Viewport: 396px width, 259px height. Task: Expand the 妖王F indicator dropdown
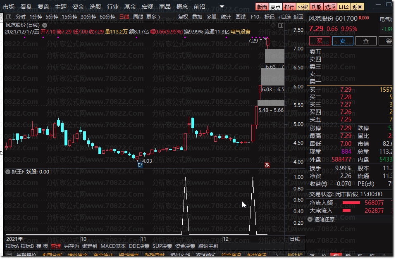pyautogui.click(x=8, y=172)
